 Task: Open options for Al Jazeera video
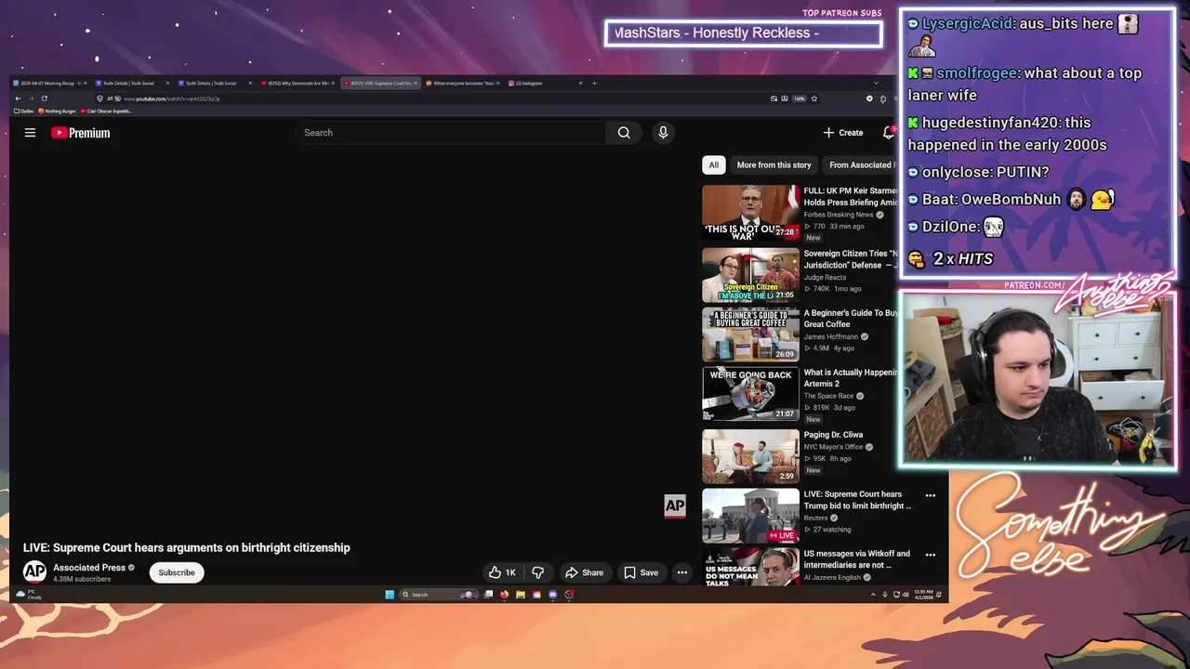931,555
